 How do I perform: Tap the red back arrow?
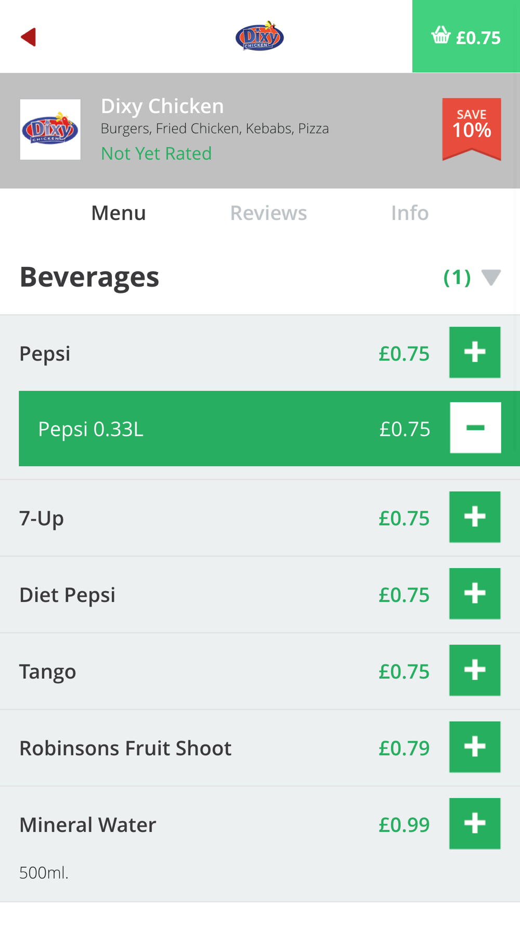click(29, 37)
